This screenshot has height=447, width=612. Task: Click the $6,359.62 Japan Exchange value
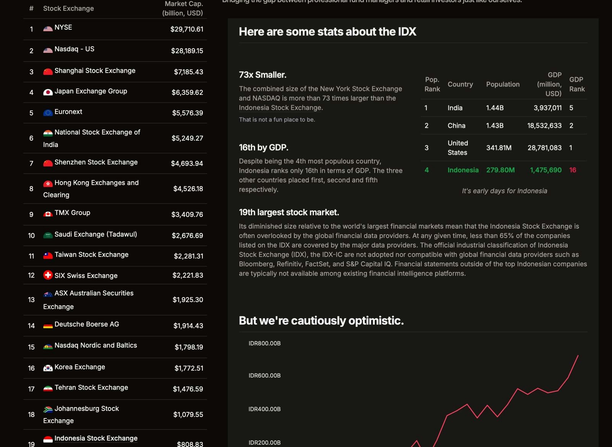(187, 92)
